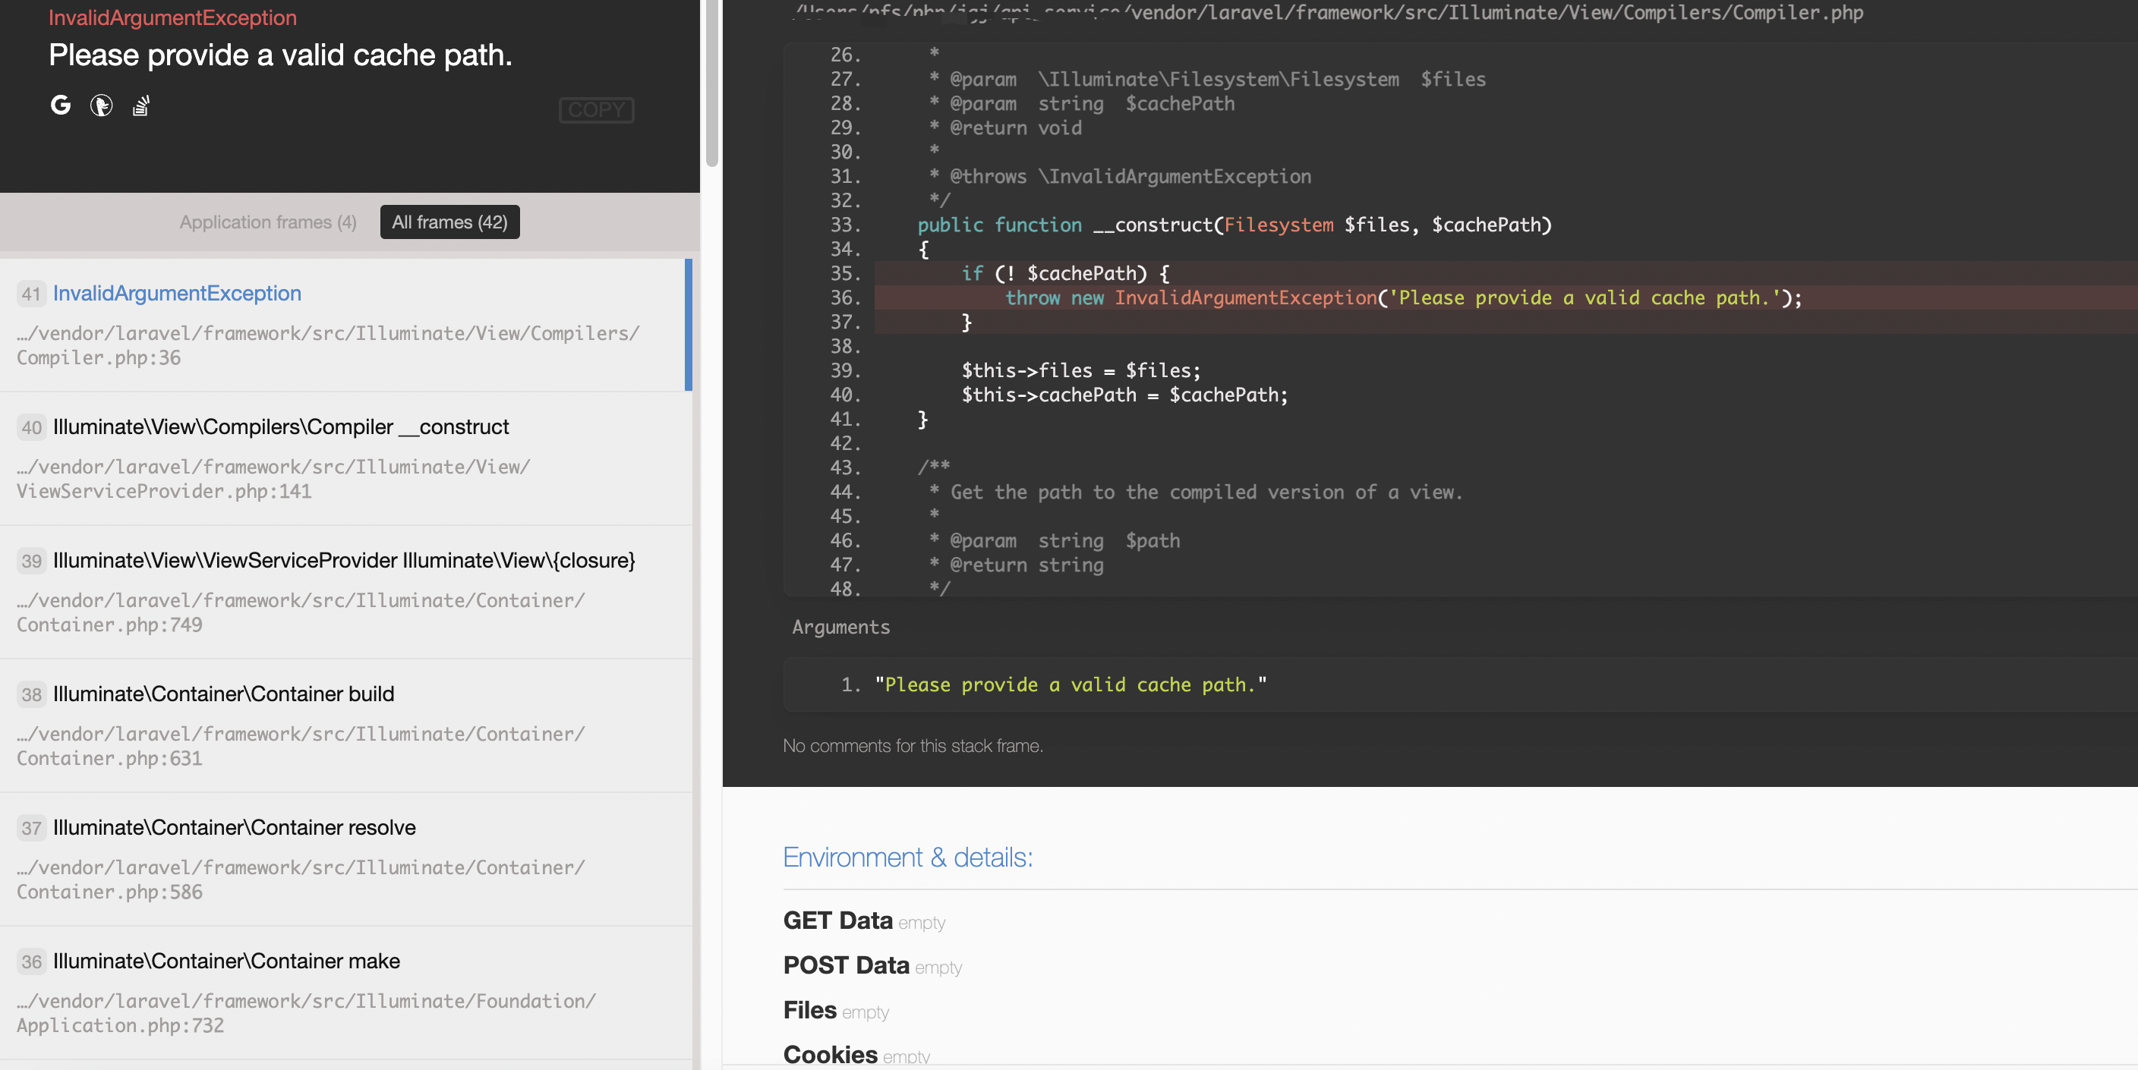Select frame 37 Container resolve

[x=233, y=828]
